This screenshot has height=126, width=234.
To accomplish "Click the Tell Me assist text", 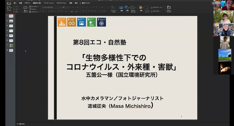I will (x=86, y=3).
